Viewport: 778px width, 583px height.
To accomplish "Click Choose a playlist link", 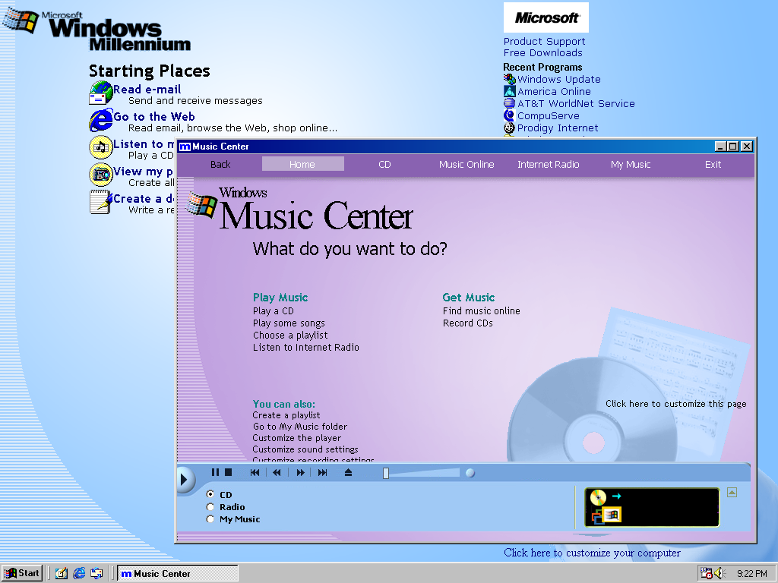I will (290, 335).
